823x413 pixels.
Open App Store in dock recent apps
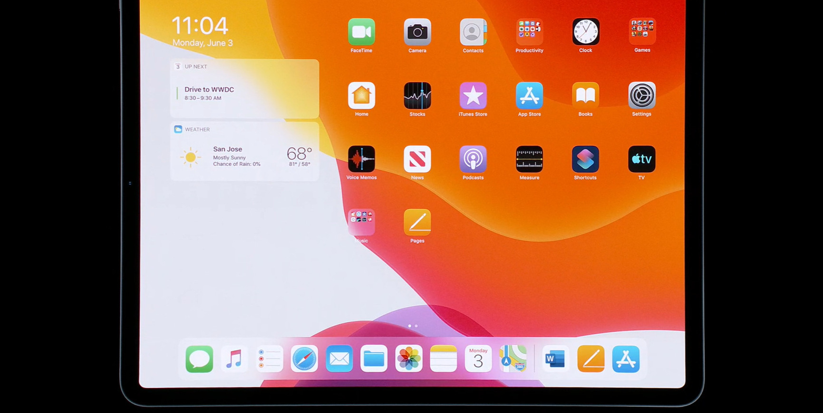click(x=626, y=359)
